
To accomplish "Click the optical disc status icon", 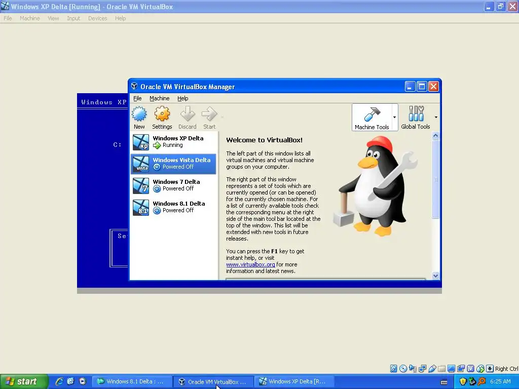I will click(x=403, y=369).
